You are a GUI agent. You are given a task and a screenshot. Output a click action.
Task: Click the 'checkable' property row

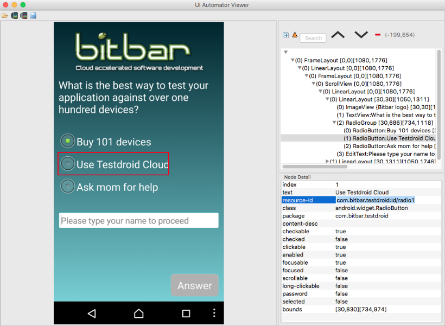tap(361, 231)
